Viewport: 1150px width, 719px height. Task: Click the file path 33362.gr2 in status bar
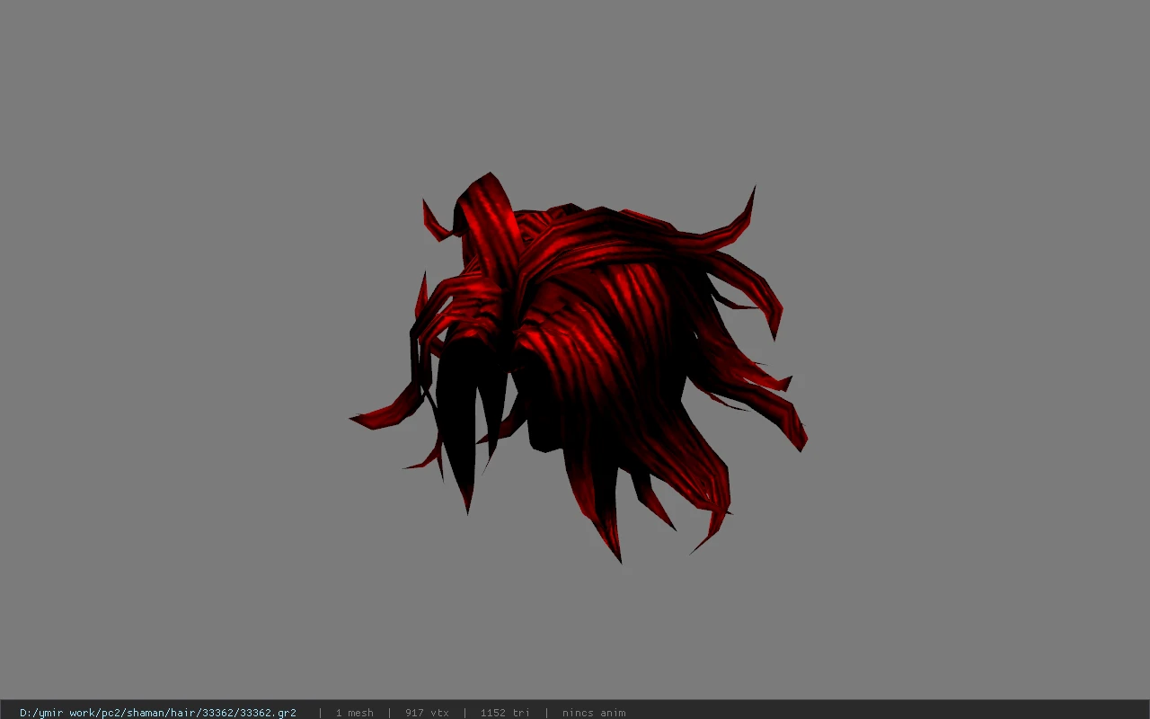tap(158, 713)
